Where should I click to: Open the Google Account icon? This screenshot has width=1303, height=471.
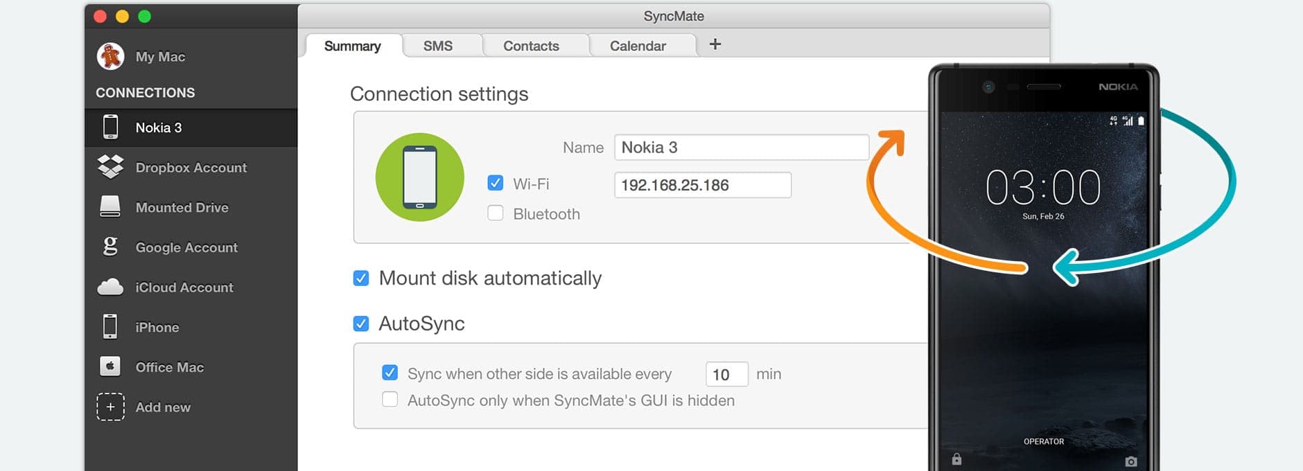point(110,247)
